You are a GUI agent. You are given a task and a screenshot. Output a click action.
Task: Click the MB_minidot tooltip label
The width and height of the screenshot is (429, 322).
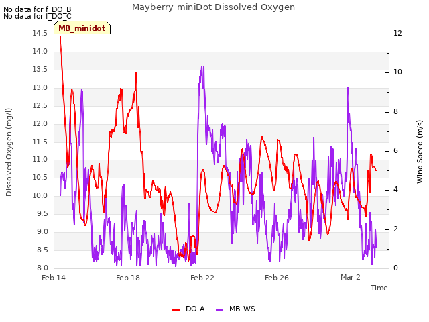(82, 28)
